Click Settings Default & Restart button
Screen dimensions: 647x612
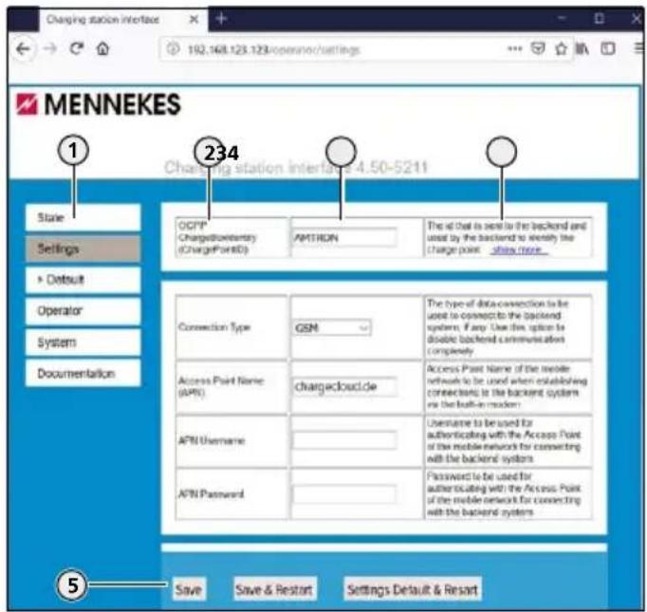(413, 589)
